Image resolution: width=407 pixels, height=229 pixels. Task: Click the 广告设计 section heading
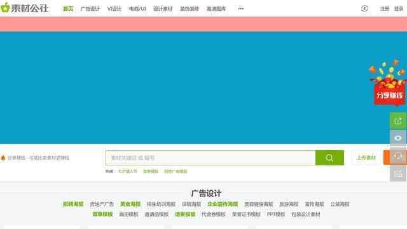206,193
